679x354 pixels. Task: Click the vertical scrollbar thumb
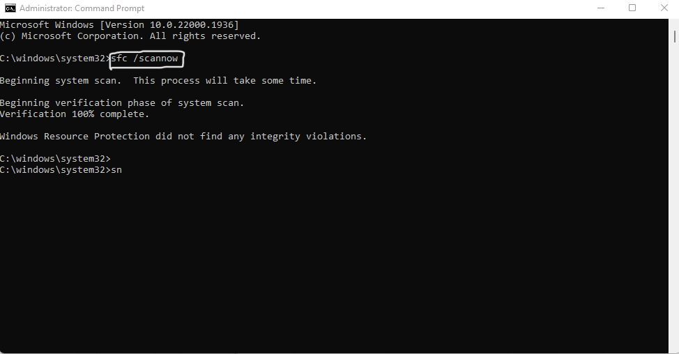click(674, 36)
